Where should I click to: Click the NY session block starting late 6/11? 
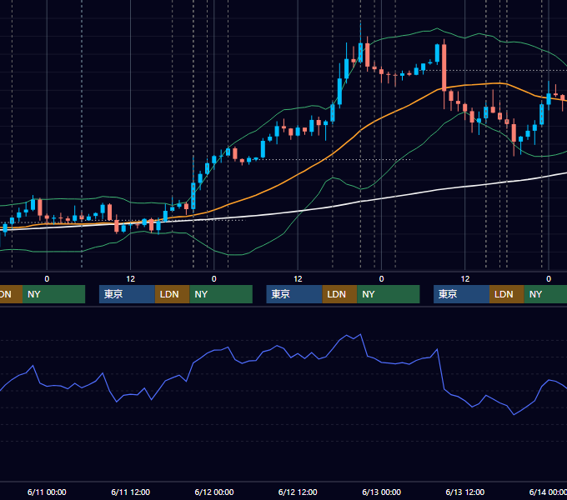221,294
